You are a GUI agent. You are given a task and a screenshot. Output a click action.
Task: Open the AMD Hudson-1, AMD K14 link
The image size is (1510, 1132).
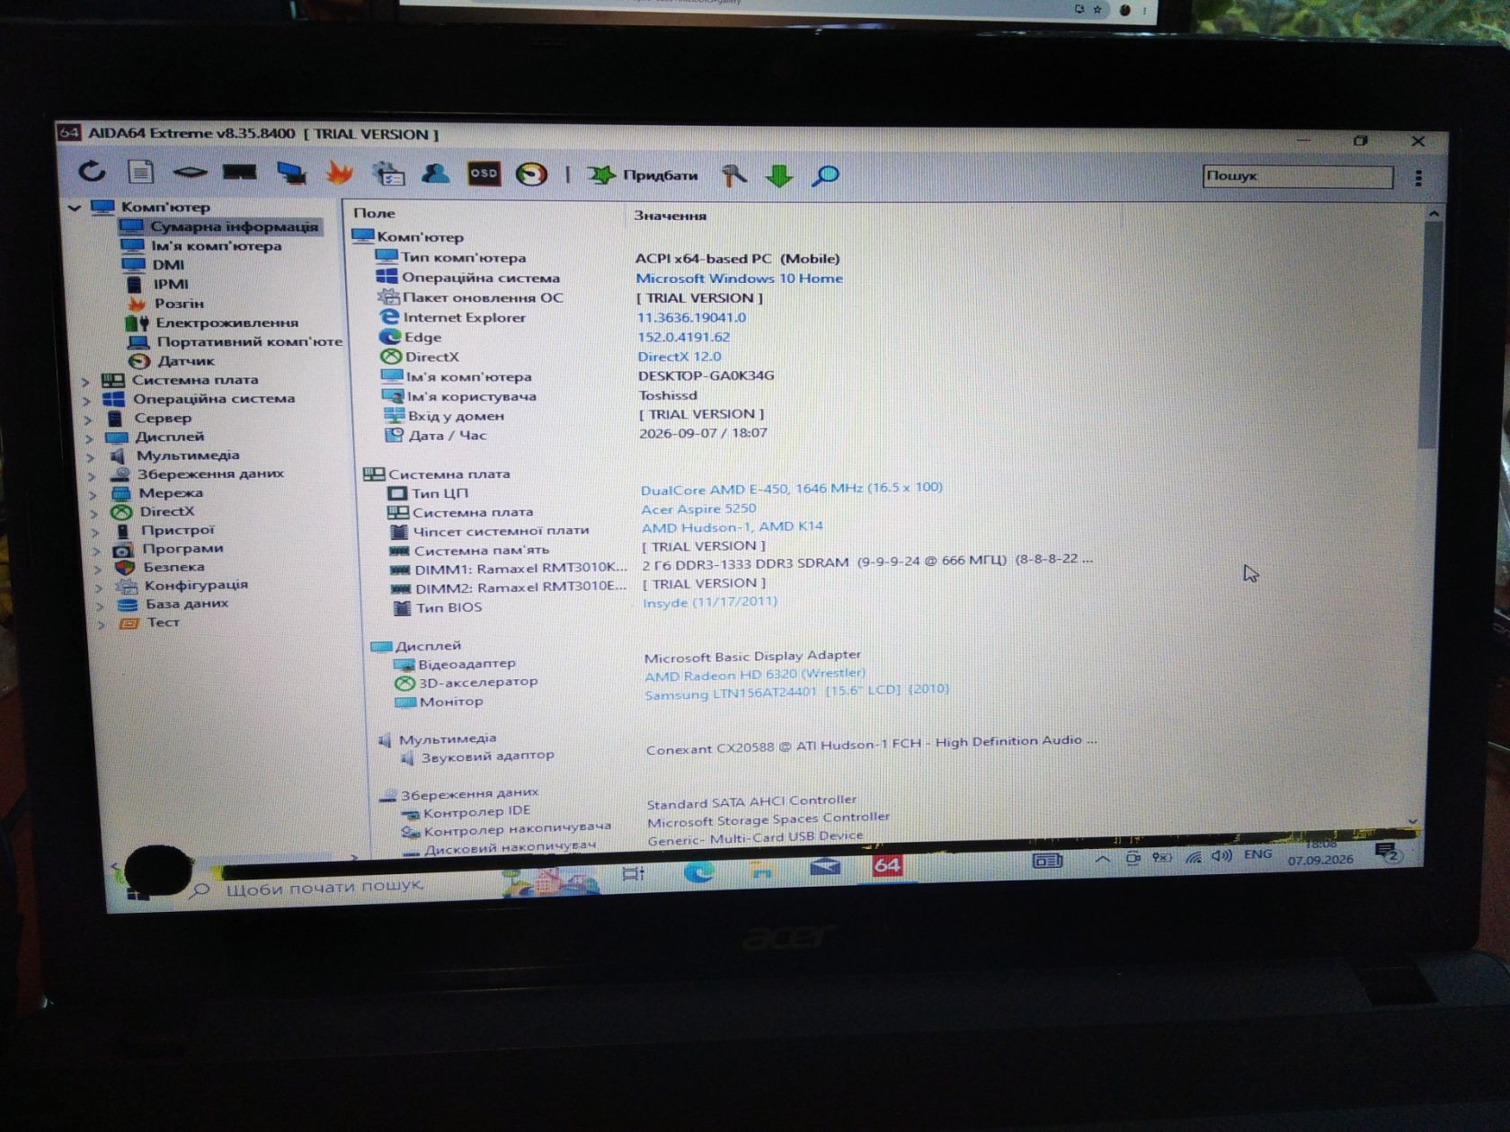(732, 527)
